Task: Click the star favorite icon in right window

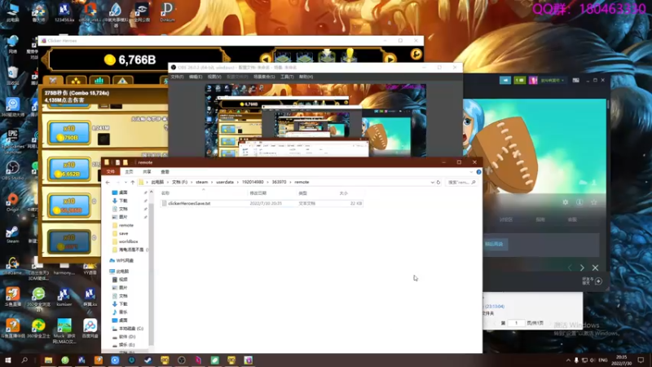Action: (594, 202)
